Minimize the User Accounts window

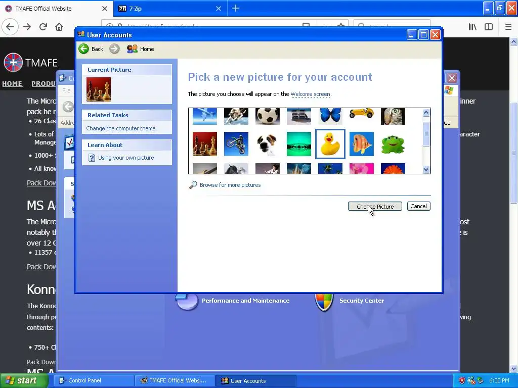412,35
